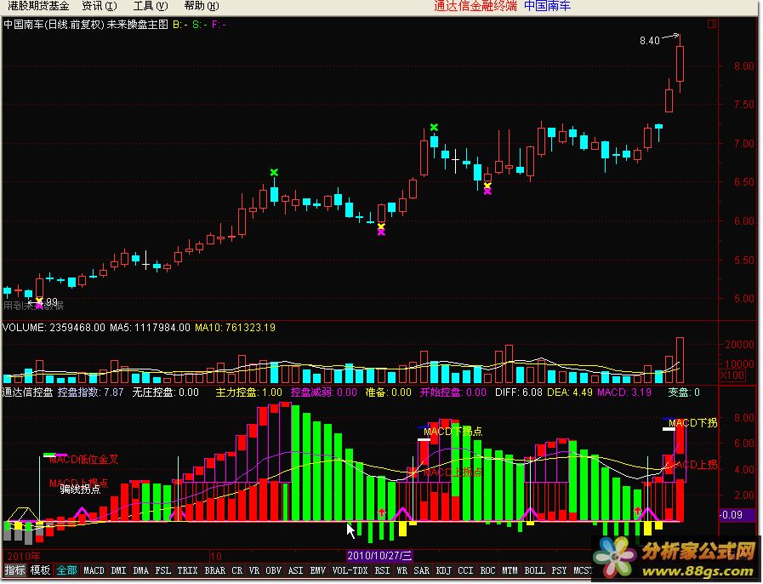Switch to the ASI indicator tab

point(295,570)
